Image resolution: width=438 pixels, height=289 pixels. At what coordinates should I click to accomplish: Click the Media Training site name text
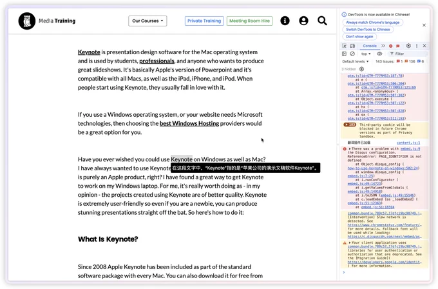57,21
